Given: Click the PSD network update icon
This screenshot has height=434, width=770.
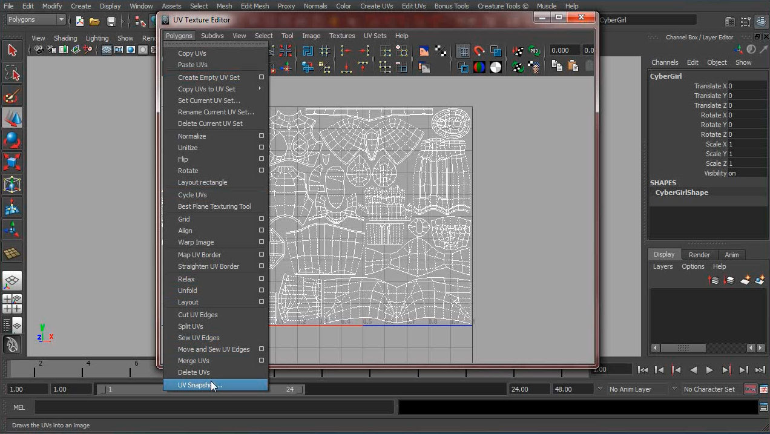Looking at the screenshot, I should 534,51.
